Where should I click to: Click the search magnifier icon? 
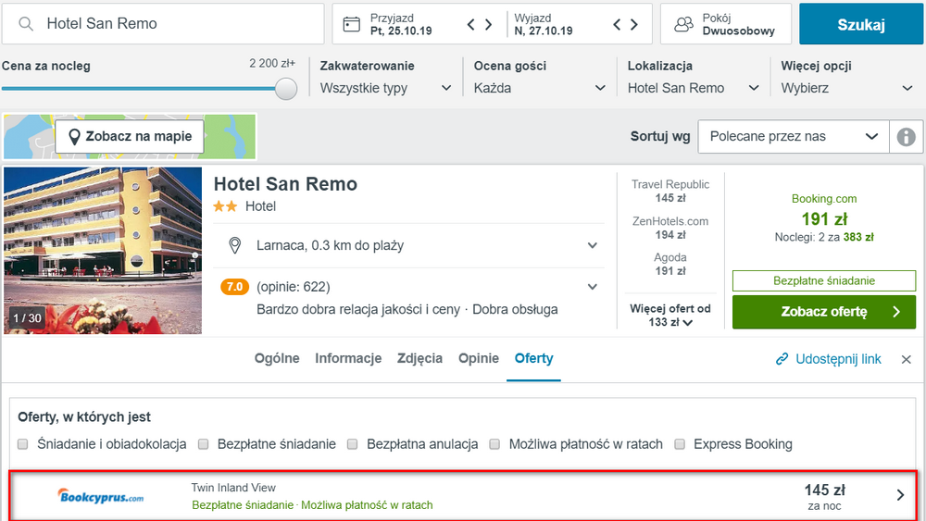26,24
